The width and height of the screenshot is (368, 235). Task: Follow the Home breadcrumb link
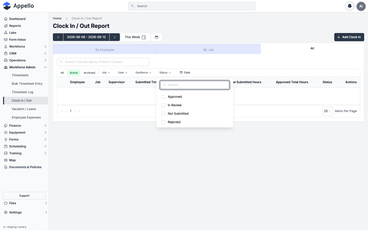(57, 18)
